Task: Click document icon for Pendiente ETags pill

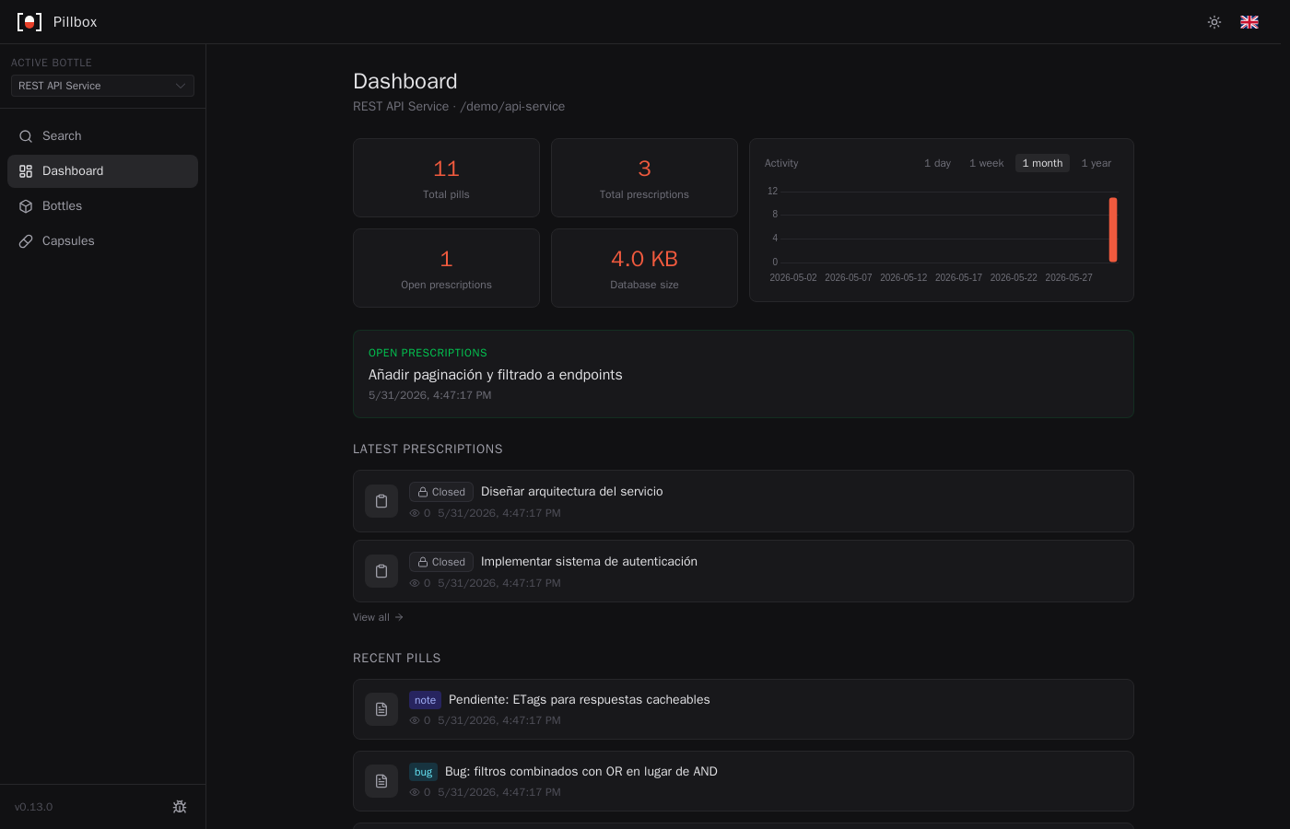Action: (x=381, y=709)
